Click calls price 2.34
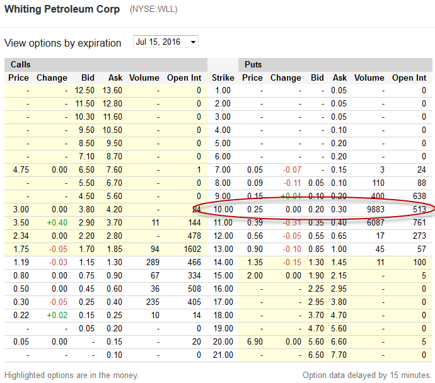 coord(21,236)
